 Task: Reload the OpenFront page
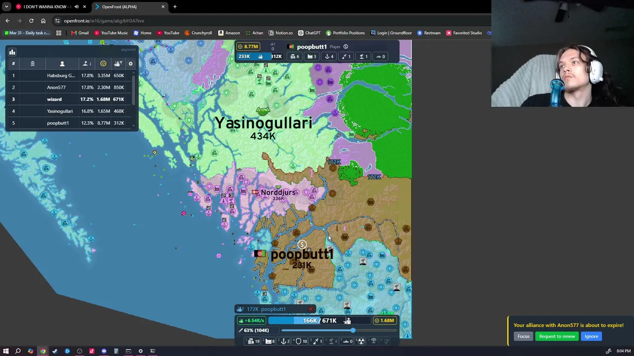tap(31, 21)
